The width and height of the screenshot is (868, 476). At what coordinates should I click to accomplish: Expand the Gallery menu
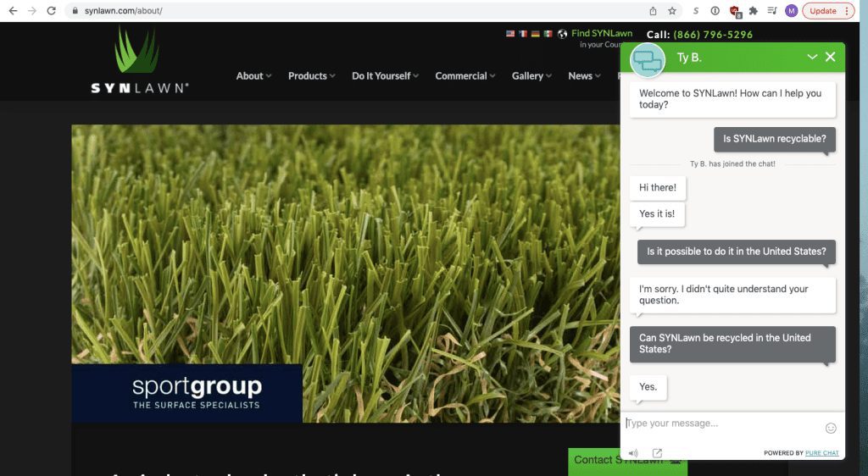tap(531, 75)
